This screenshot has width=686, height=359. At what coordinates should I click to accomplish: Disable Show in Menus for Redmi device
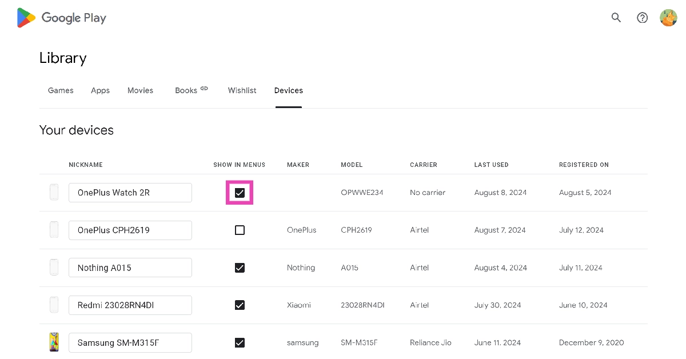(x=240, y=305)
